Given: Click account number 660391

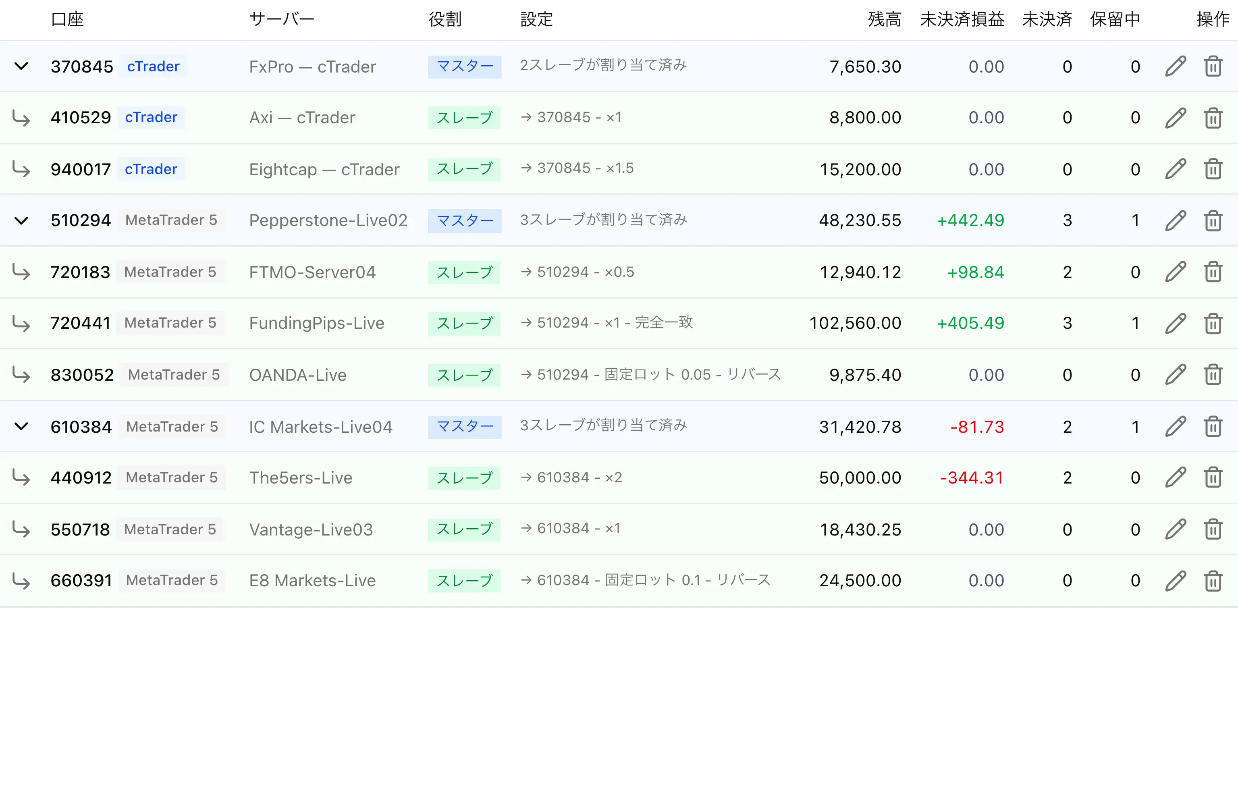Looking at the screenshot, I should 81,580.
